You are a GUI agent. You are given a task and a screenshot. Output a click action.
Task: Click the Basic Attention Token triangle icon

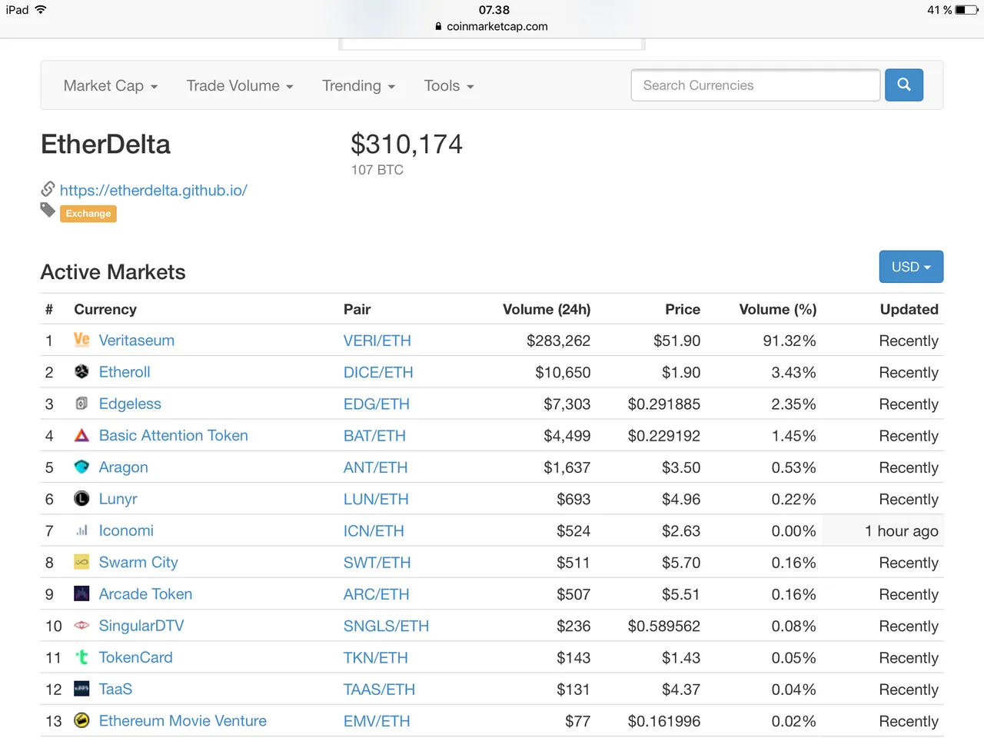tap(81, 435)
